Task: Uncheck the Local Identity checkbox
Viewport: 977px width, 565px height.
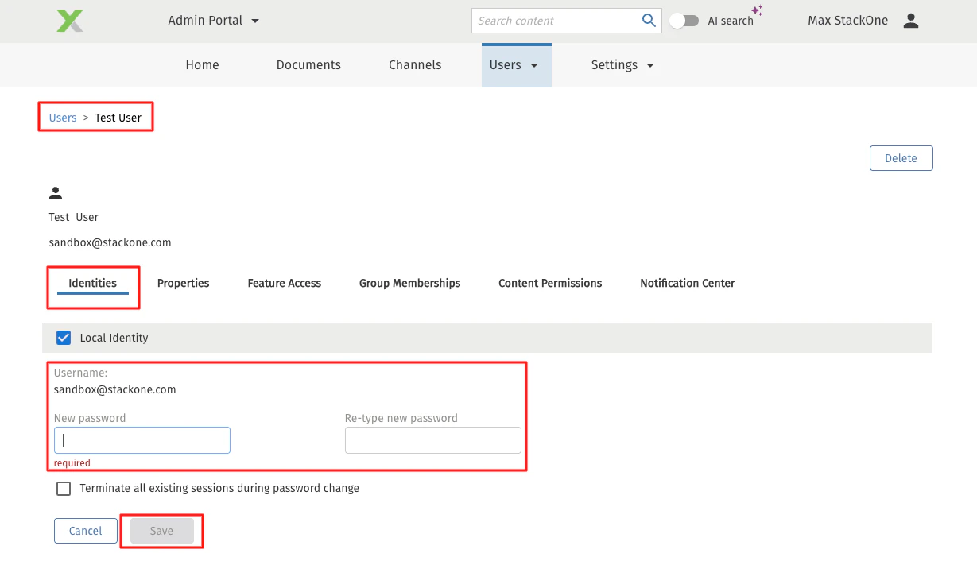Action: pos(63,337)
